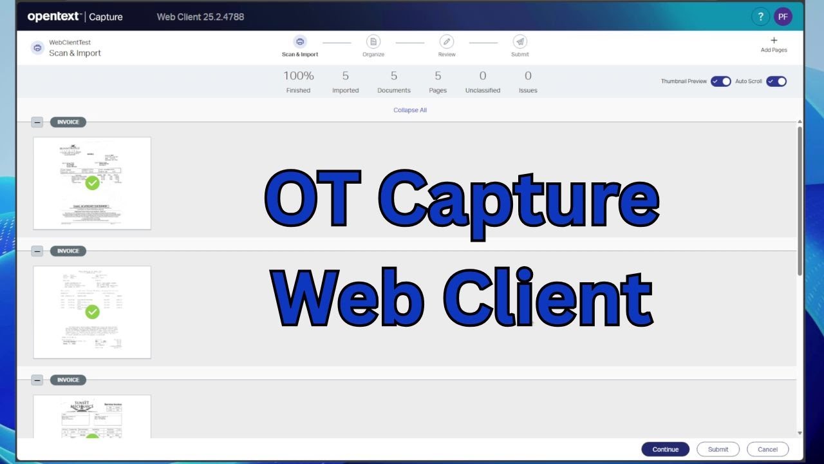Click the Add Pages plus icon
Viewport: 824px width, 464px height.
(774, 40)
